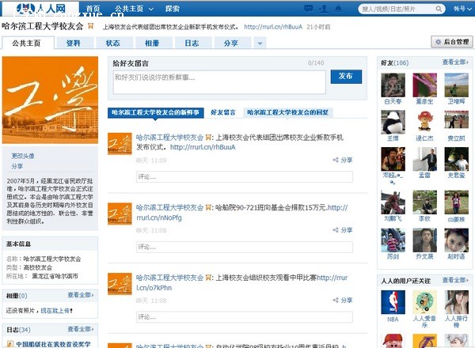Click the 给好友留言 message text box
Image resolution: width=475 pixels, height=348 pixels.
coord(218,81)
